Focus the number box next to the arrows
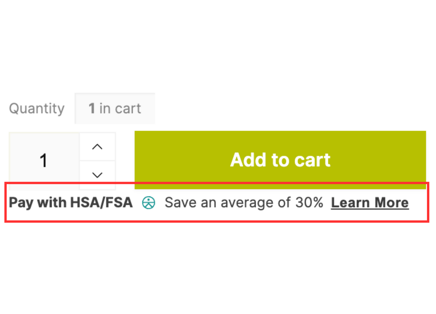Image resolution: width=436 pixels, height=314 pixels. tap(44, 161)
